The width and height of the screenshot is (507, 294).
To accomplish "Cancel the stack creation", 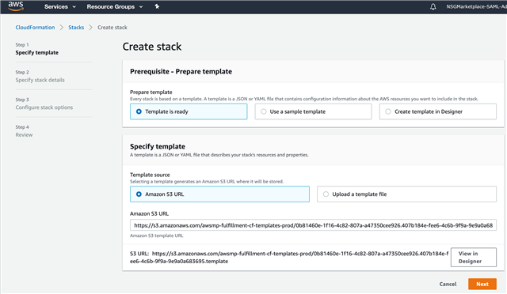I will click(x=448, y=284).
